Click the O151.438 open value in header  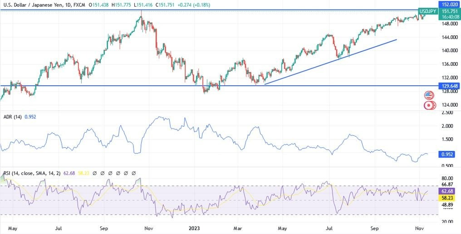click(x=99, y=5)
